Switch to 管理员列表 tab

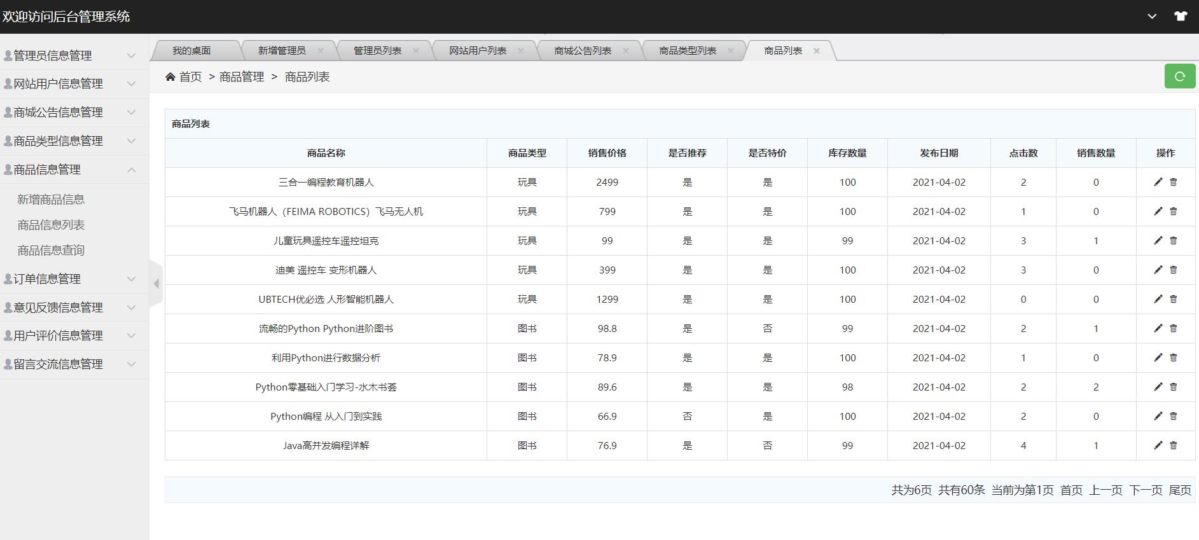(x=377, y=50)
